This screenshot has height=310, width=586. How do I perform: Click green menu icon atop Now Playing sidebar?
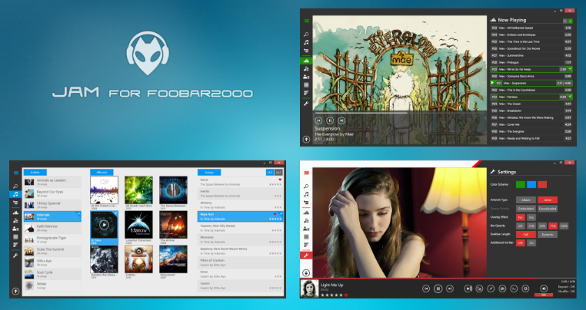306,21
